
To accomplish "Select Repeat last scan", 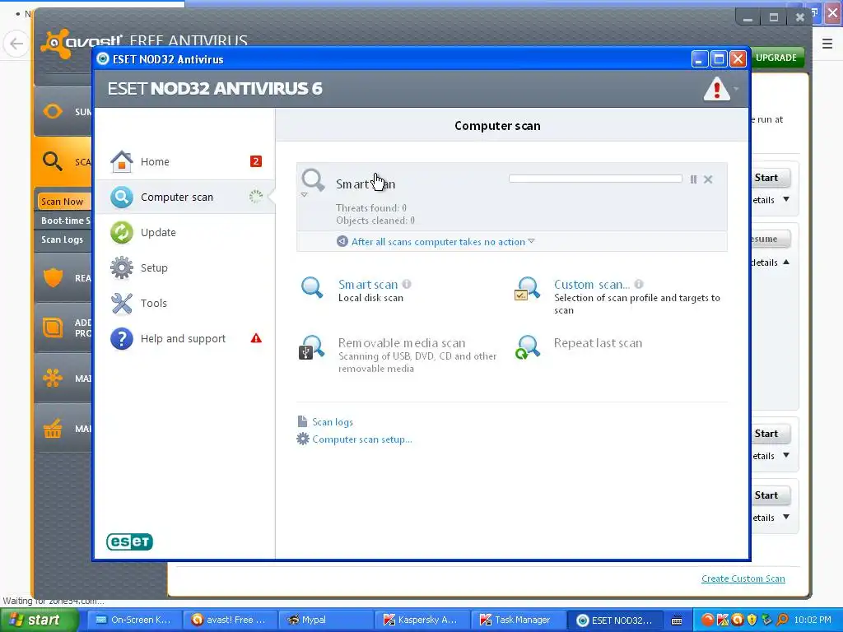I will (598, 343).
